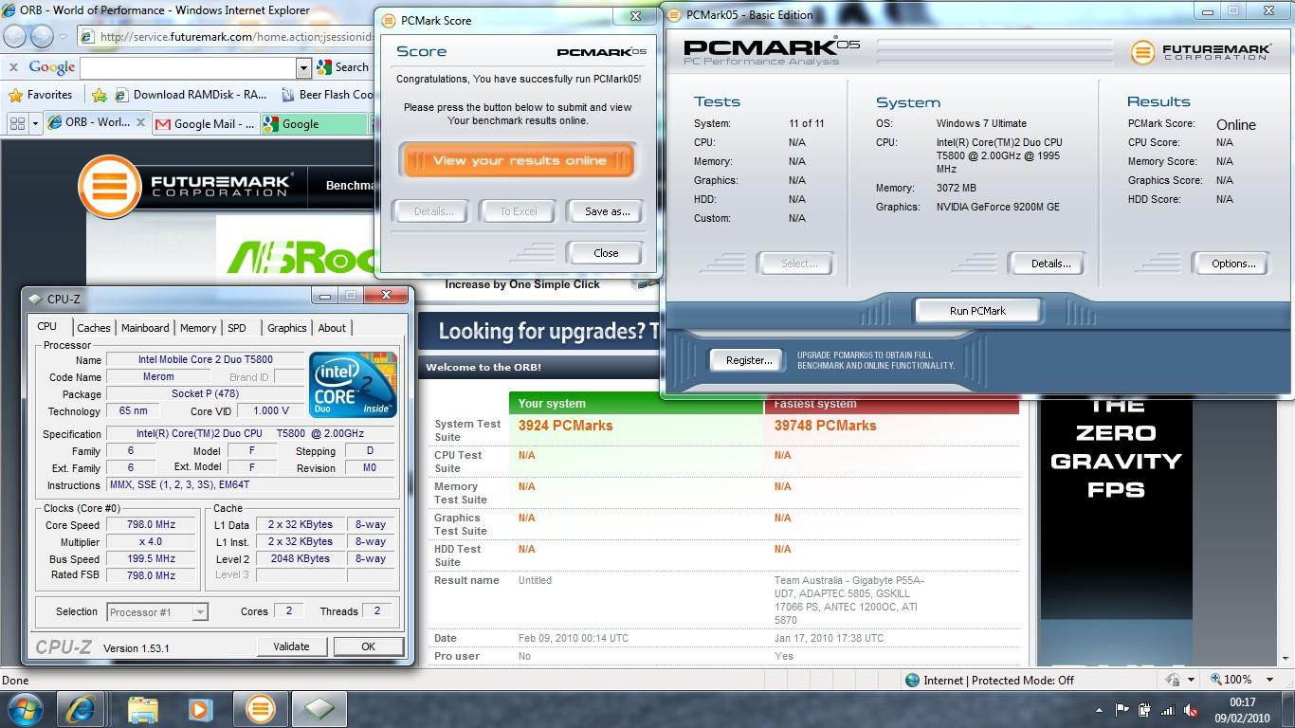1295x728 pixels.
Task: Click the Options... button under Results
Action: tap(1232, 264)
